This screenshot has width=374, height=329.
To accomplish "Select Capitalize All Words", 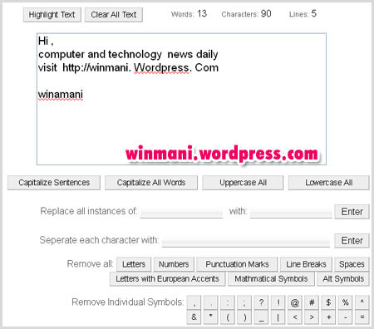I will click(x=151, y=183).
